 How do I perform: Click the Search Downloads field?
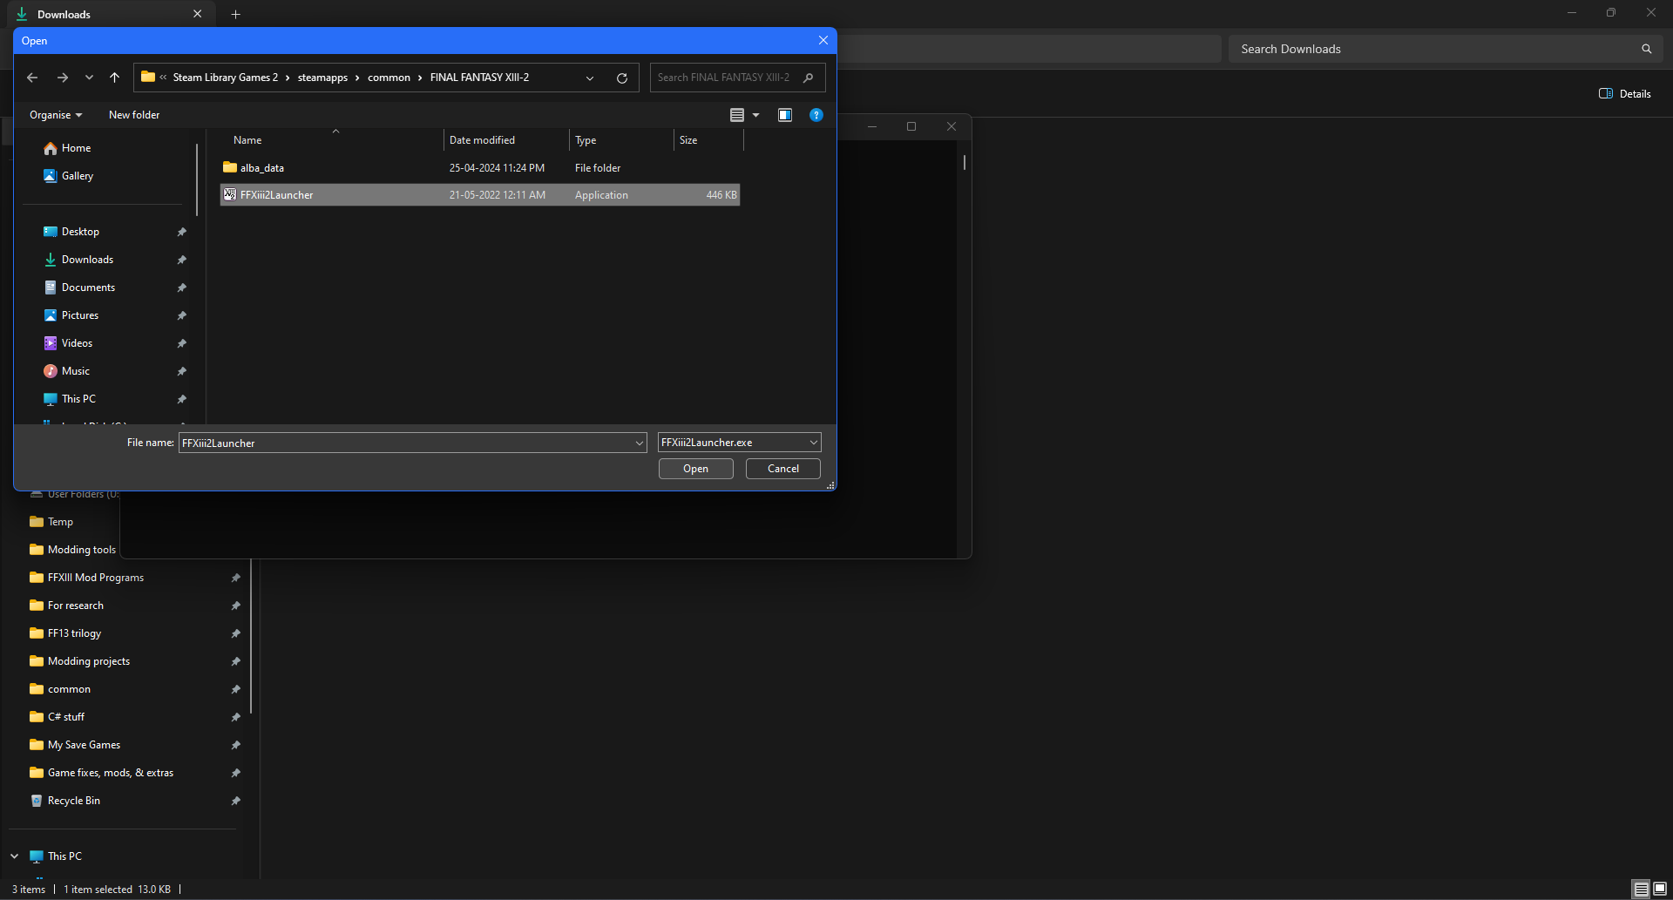click(x=1445, y=49)
